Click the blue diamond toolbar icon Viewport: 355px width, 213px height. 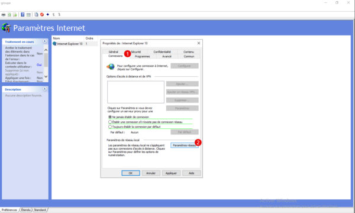coord(48,14)
